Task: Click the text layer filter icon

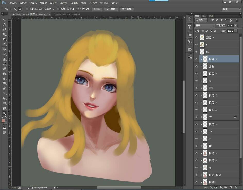Action: coord(222,20)
